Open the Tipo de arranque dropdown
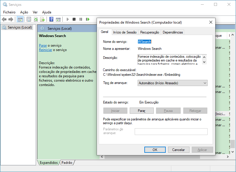236x172 pixels. click(x=172, y=83)
